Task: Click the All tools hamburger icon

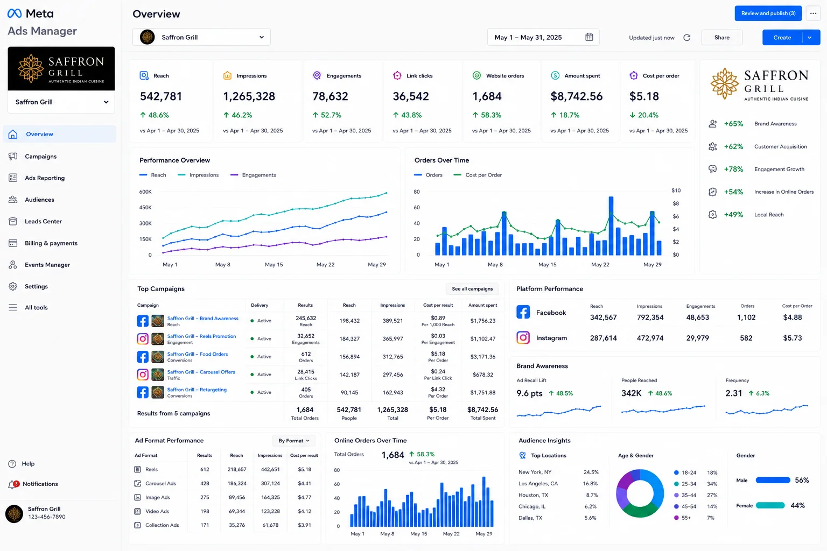Action: tap(13, 308)
